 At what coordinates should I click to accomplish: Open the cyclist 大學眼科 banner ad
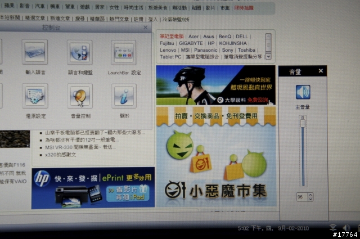(216, 85)
